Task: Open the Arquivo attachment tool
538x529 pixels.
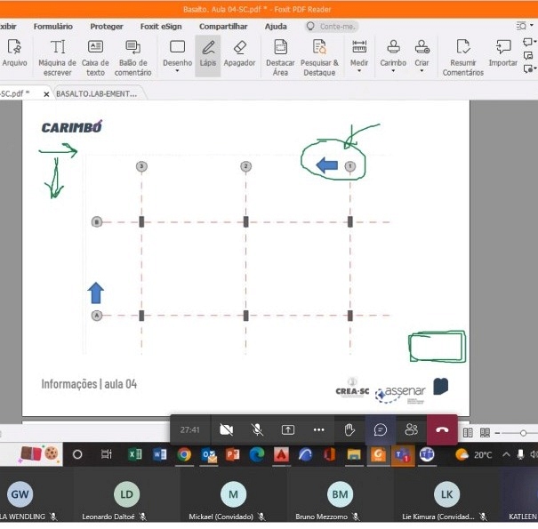Action: (x=14, y=52)
